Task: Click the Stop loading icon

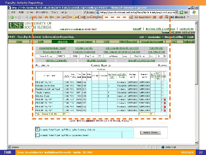Action: [x=27, y=17]
